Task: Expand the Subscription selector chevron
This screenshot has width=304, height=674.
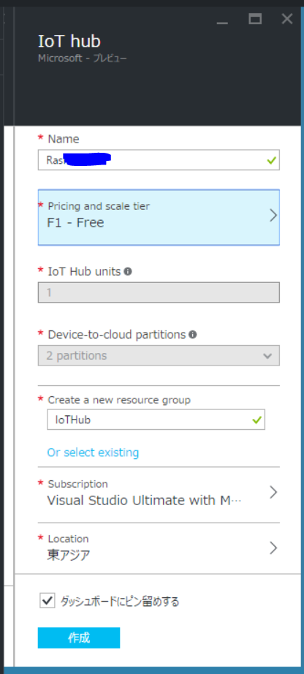Action: (x=273, y=492)
